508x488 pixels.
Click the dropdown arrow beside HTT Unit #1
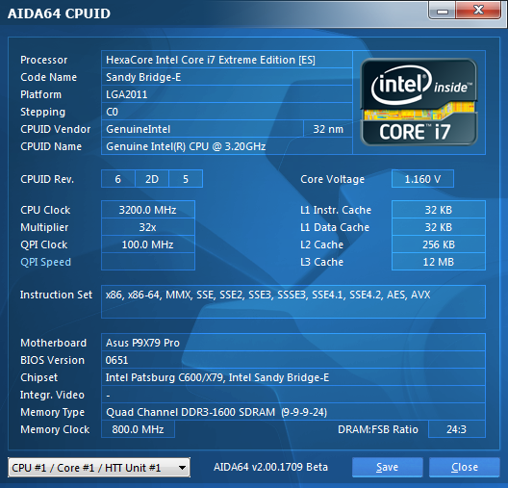[183, 468]
